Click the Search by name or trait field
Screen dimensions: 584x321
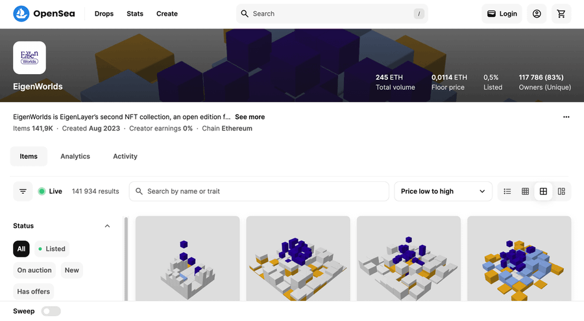pos(259,192)
